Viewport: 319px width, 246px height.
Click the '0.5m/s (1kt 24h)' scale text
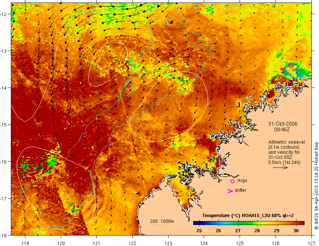click(284, 162)
